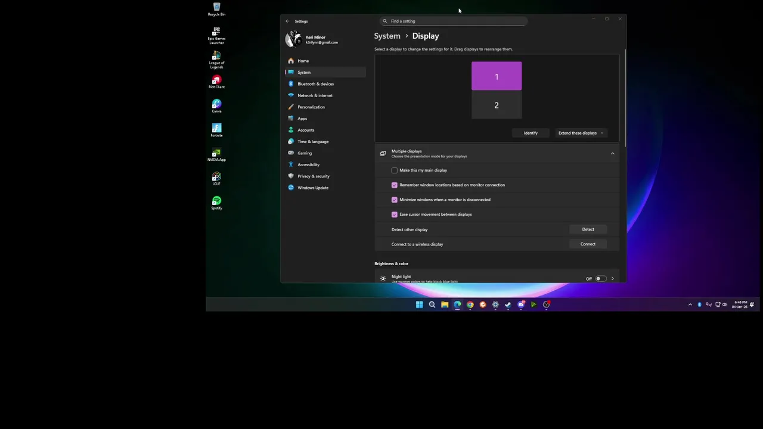Screen dimensions: 763x429
Task: Turn on the Night light toggle
Action: point(600,279)
